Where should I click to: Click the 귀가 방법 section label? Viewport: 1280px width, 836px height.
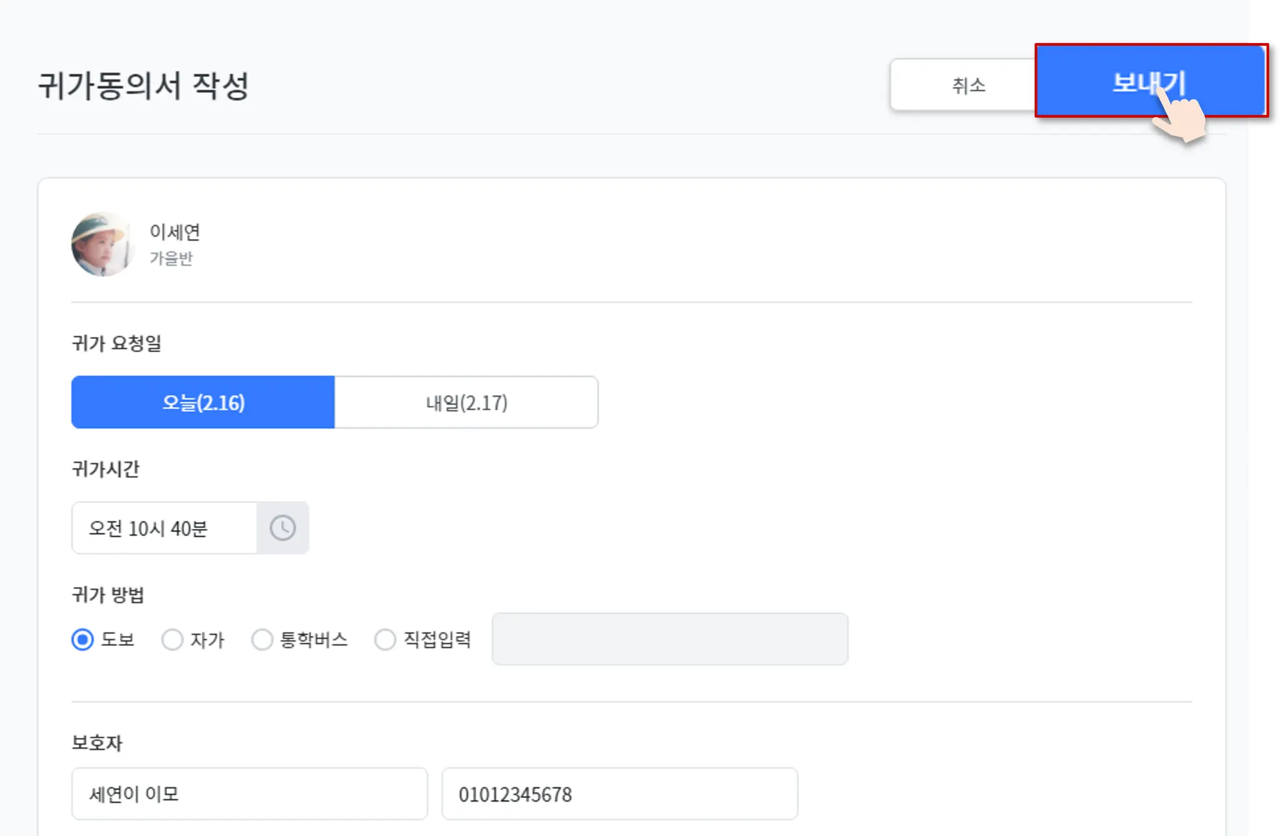click(x=107, y=595)
